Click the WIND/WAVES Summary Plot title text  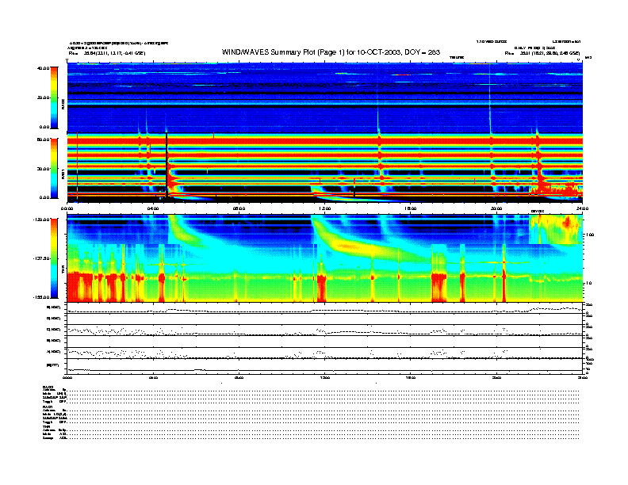click(331, 52)
